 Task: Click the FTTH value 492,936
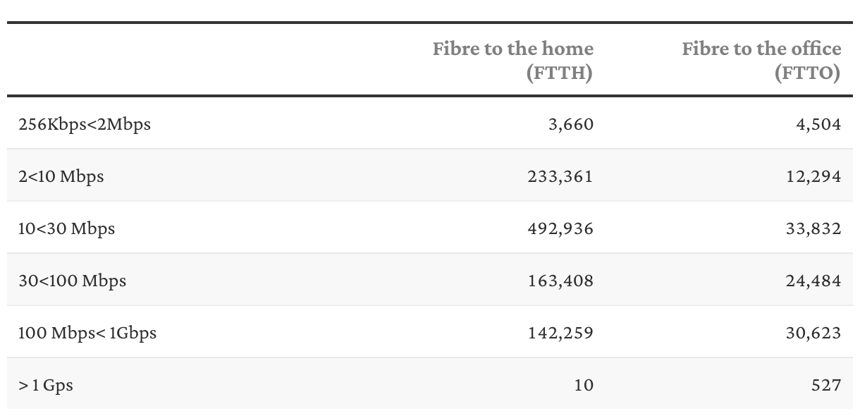pos(560,228)
